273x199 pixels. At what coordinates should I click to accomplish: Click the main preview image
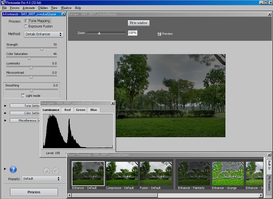pos(170,96)
